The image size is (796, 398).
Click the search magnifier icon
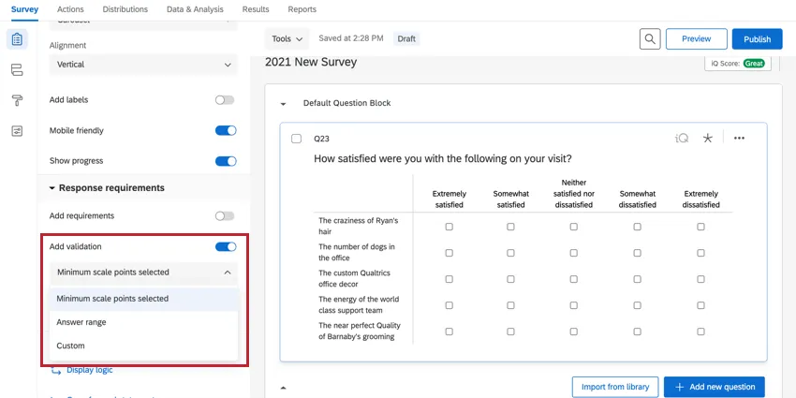(650, 38)
